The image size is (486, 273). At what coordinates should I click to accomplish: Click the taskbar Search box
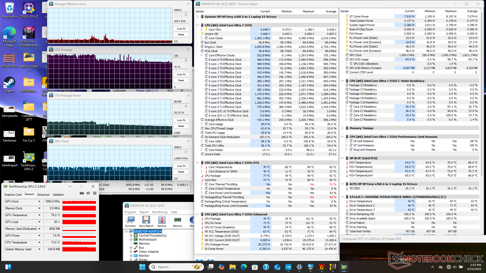(x=176, y=267)
